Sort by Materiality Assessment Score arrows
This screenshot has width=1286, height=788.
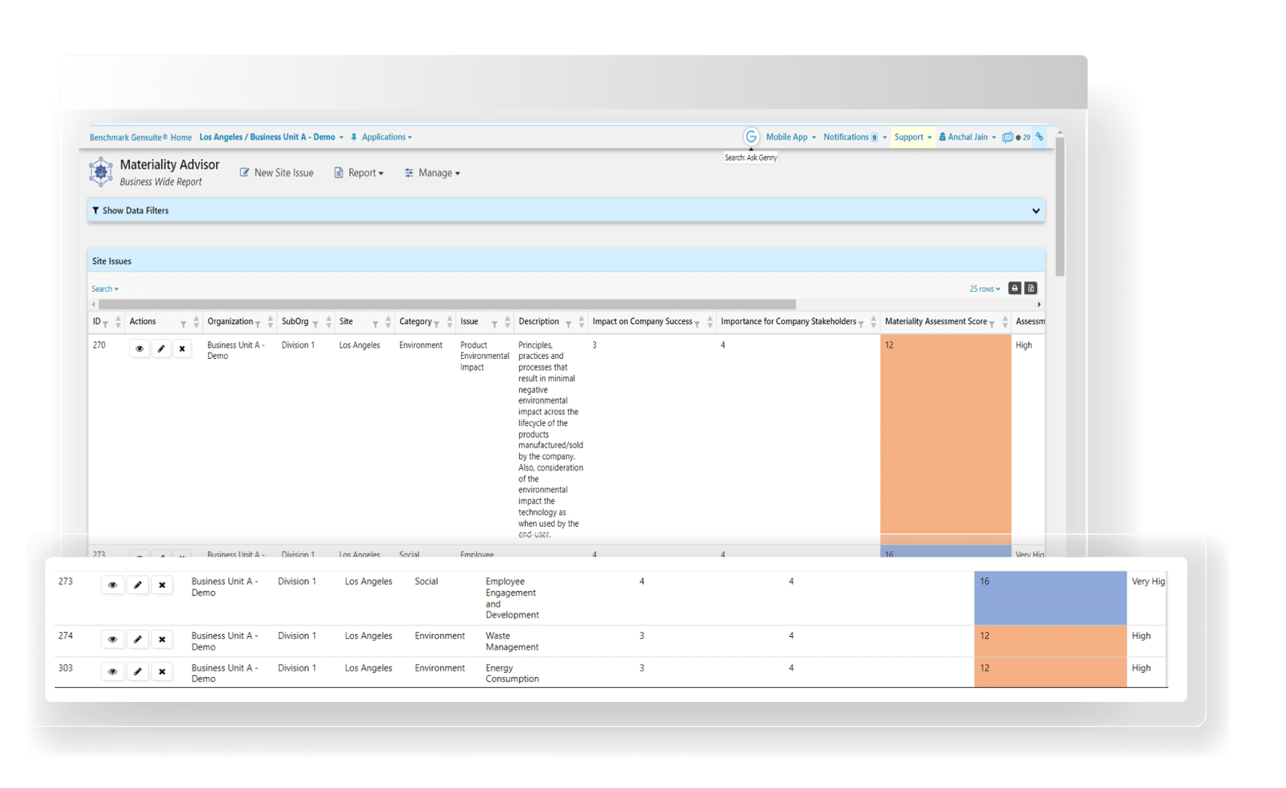coord(1005,322)
